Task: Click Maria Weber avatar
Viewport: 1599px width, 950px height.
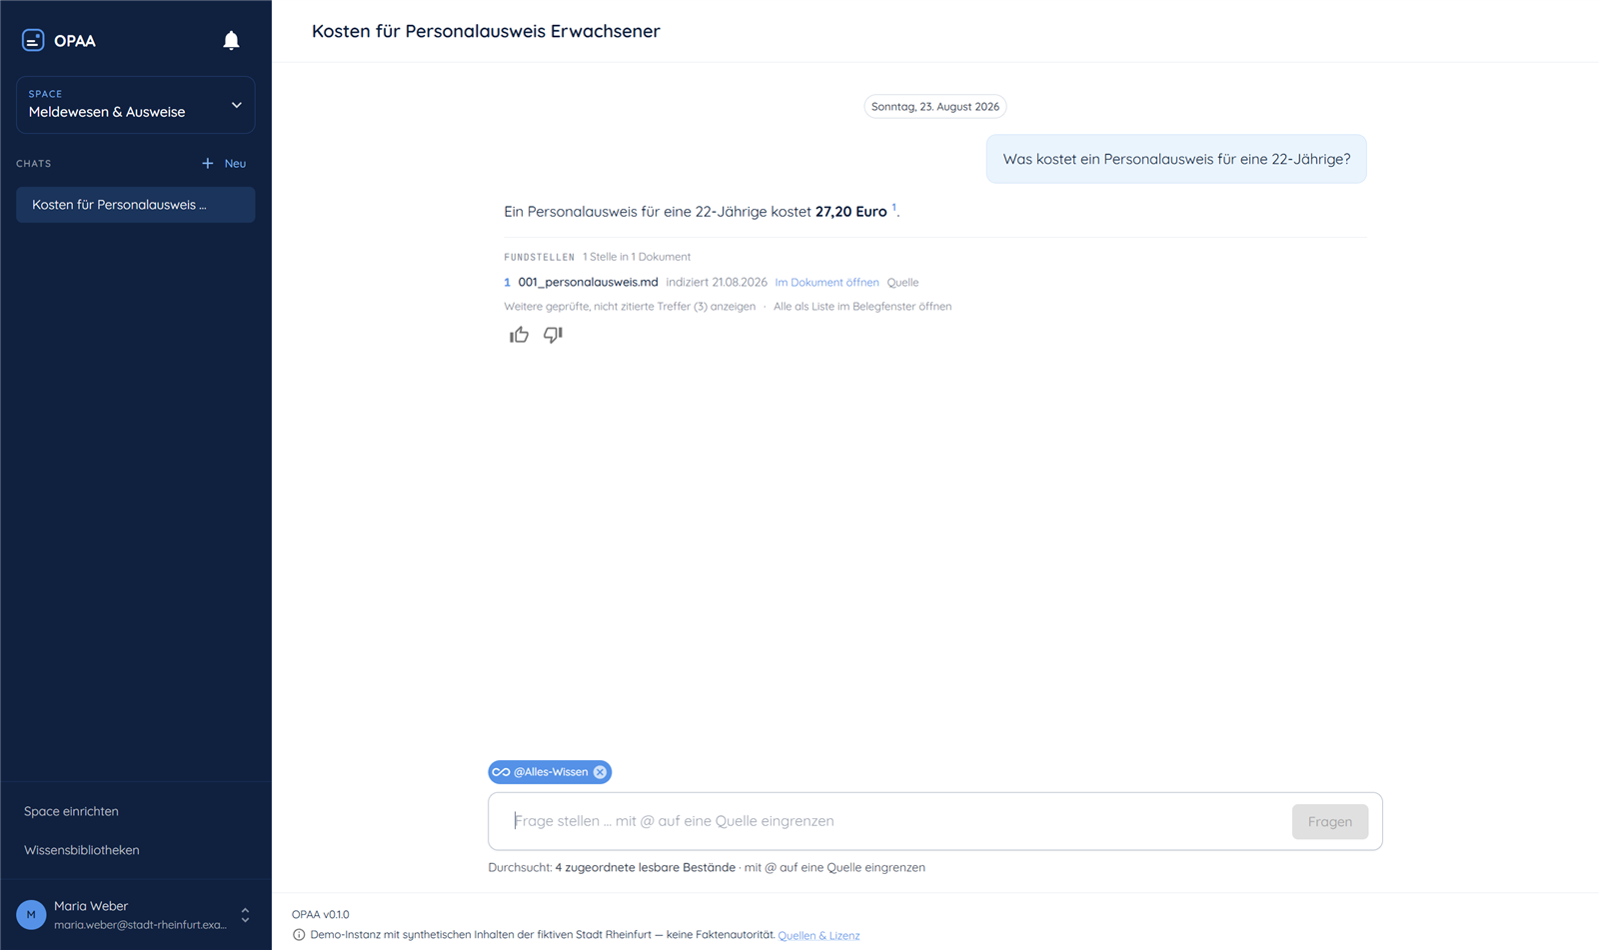Action: pos(31,914)
